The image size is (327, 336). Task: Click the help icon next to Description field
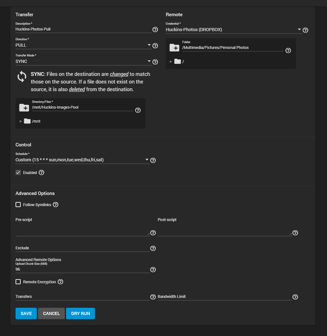[155, 30]
